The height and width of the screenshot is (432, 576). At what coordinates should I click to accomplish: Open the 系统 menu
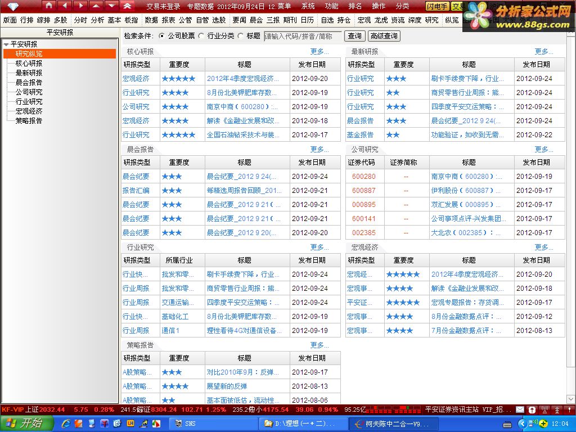[308, 6]
